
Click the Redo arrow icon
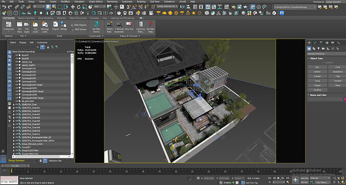click(x=10, y=7)
